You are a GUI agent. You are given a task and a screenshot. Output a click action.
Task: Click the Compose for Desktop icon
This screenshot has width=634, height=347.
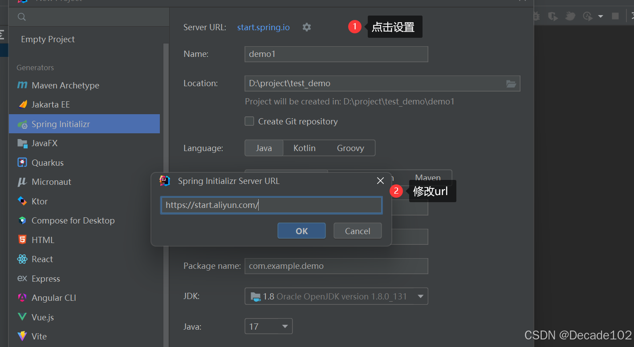22,220
